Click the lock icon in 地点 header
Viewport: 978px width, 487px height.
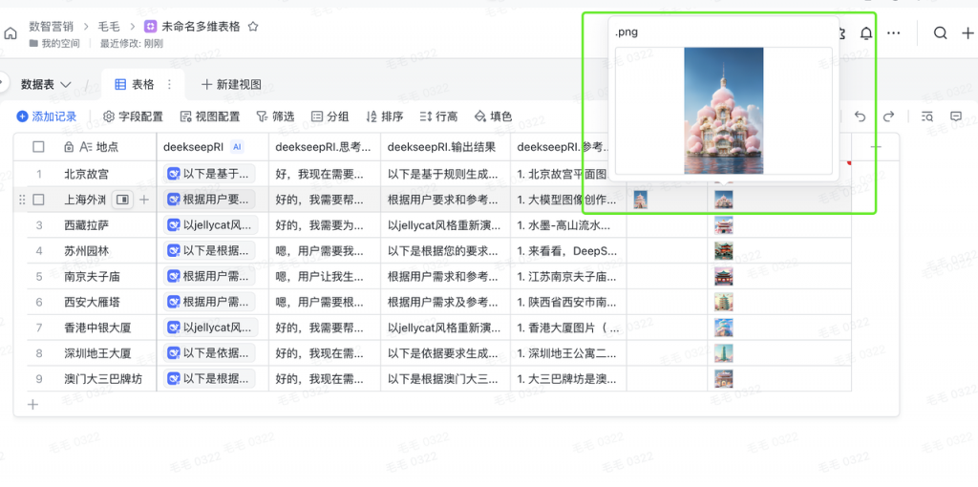click(x=69, y=147)
